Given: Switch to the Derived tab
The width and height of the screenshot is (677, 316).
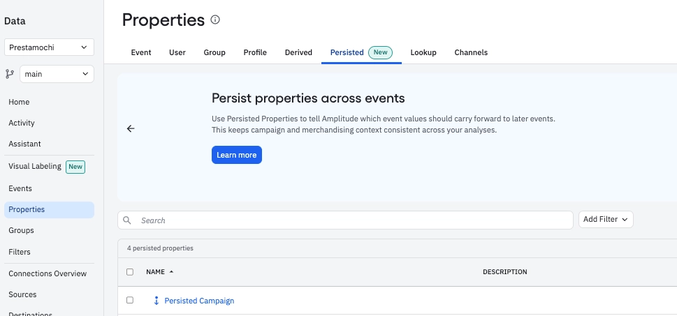Looking at the screenshot, I should (x=298, y=52).
